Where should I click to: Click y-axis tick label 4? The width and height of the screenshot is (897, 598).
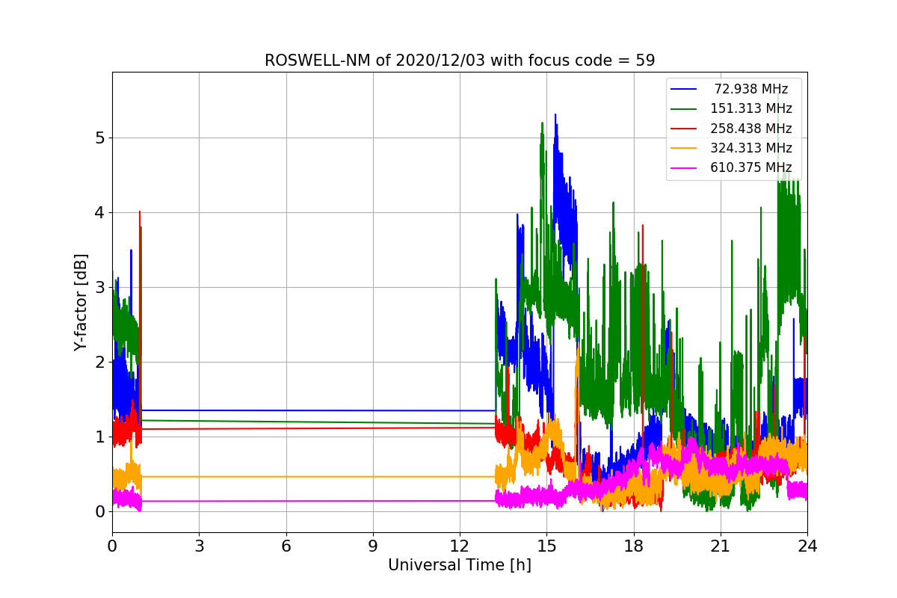tap(99, 212)
